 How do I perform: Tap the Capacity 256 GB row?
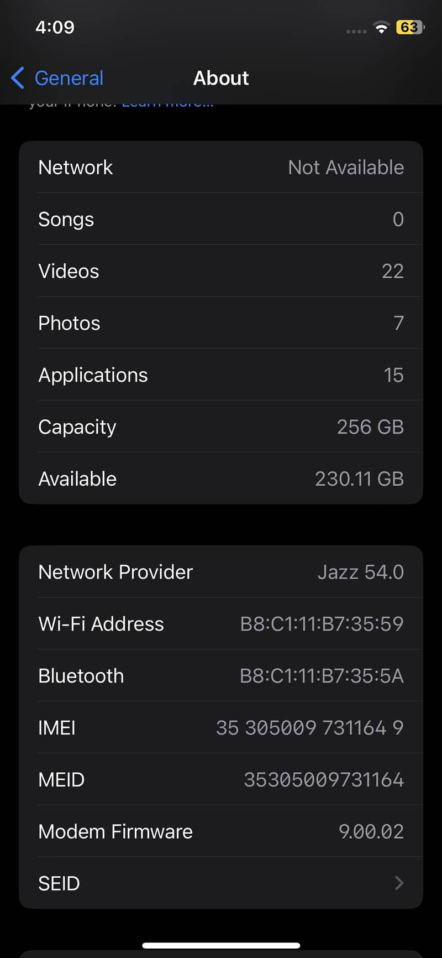point(221,427)
